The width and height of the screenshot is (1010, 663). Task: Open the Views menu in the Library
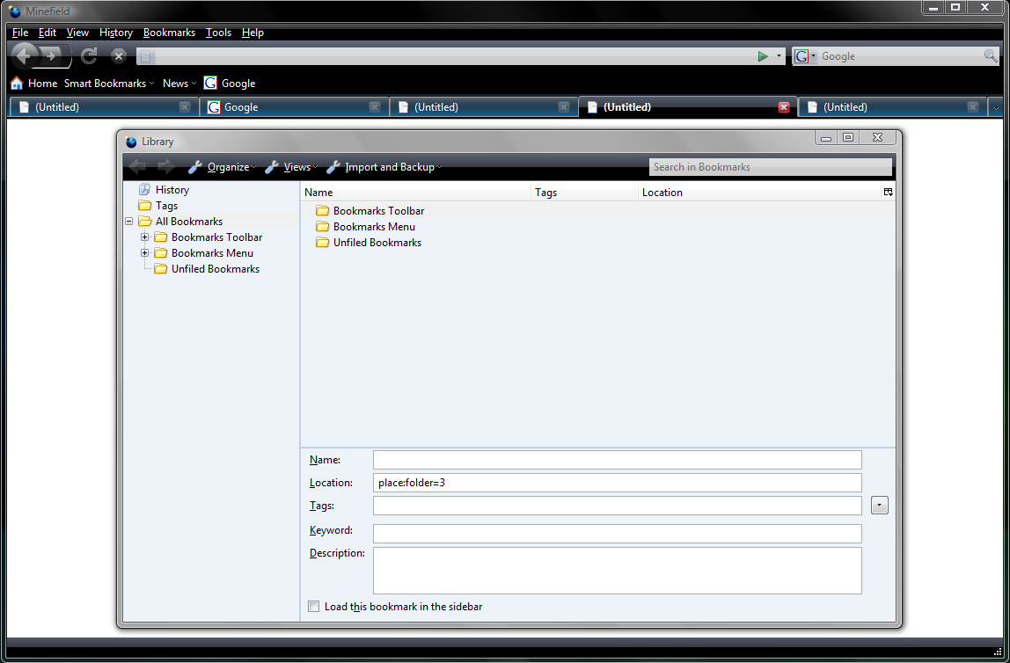click(x=298, y=166)
